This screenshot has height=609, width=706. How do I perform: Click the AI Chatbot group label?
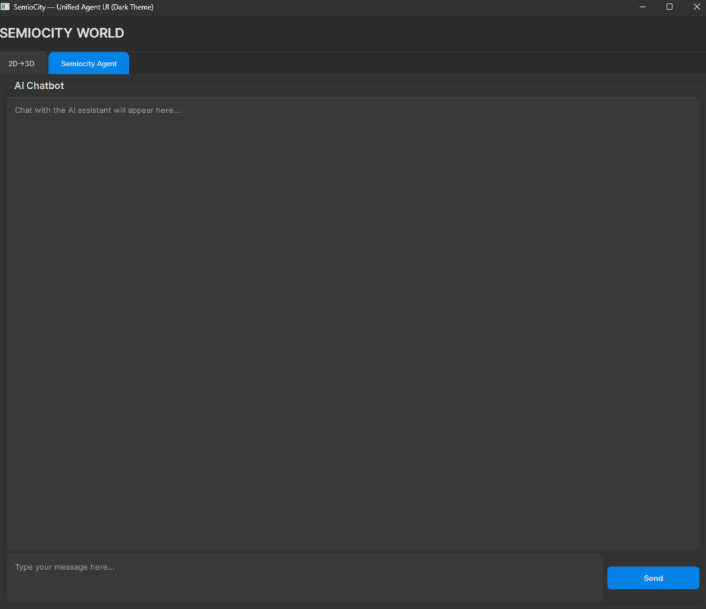click(39, 86)
